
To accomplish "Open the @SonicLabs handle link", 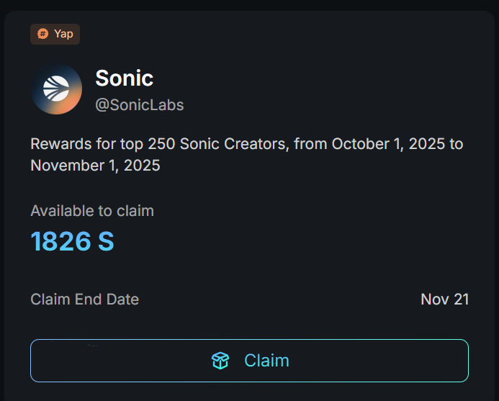I will click(139, 105).
